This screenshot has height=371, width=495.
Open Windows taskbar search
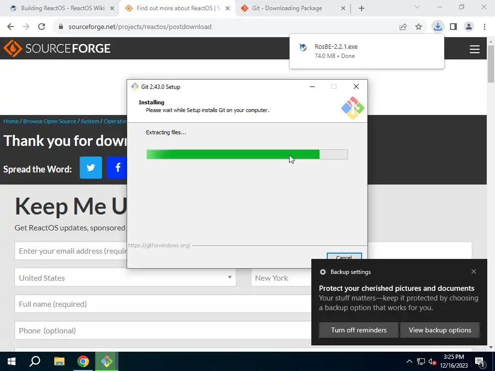[35, 361]
